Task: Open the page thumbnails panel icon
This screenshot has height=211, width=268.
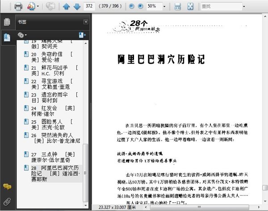Action: coord(7,22)
